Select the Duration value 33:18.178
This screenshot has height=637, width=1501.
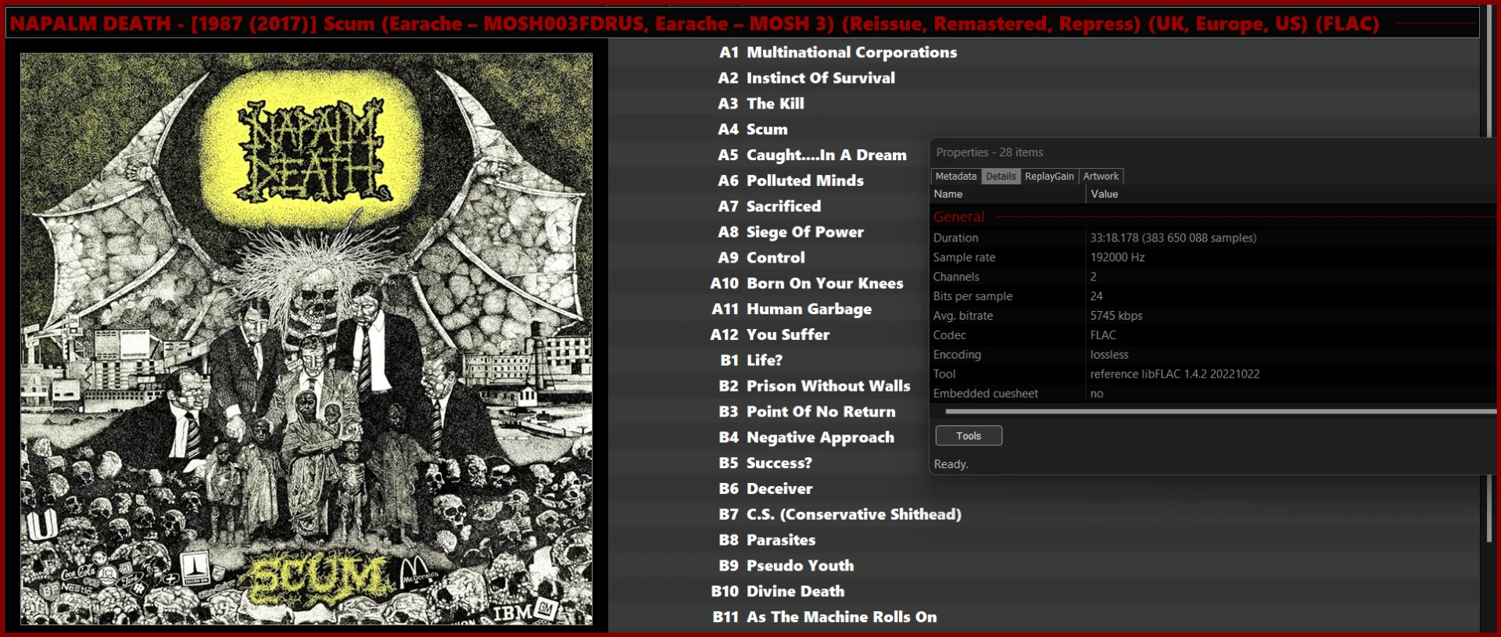pyautogui.click(x=1173, y=238)
